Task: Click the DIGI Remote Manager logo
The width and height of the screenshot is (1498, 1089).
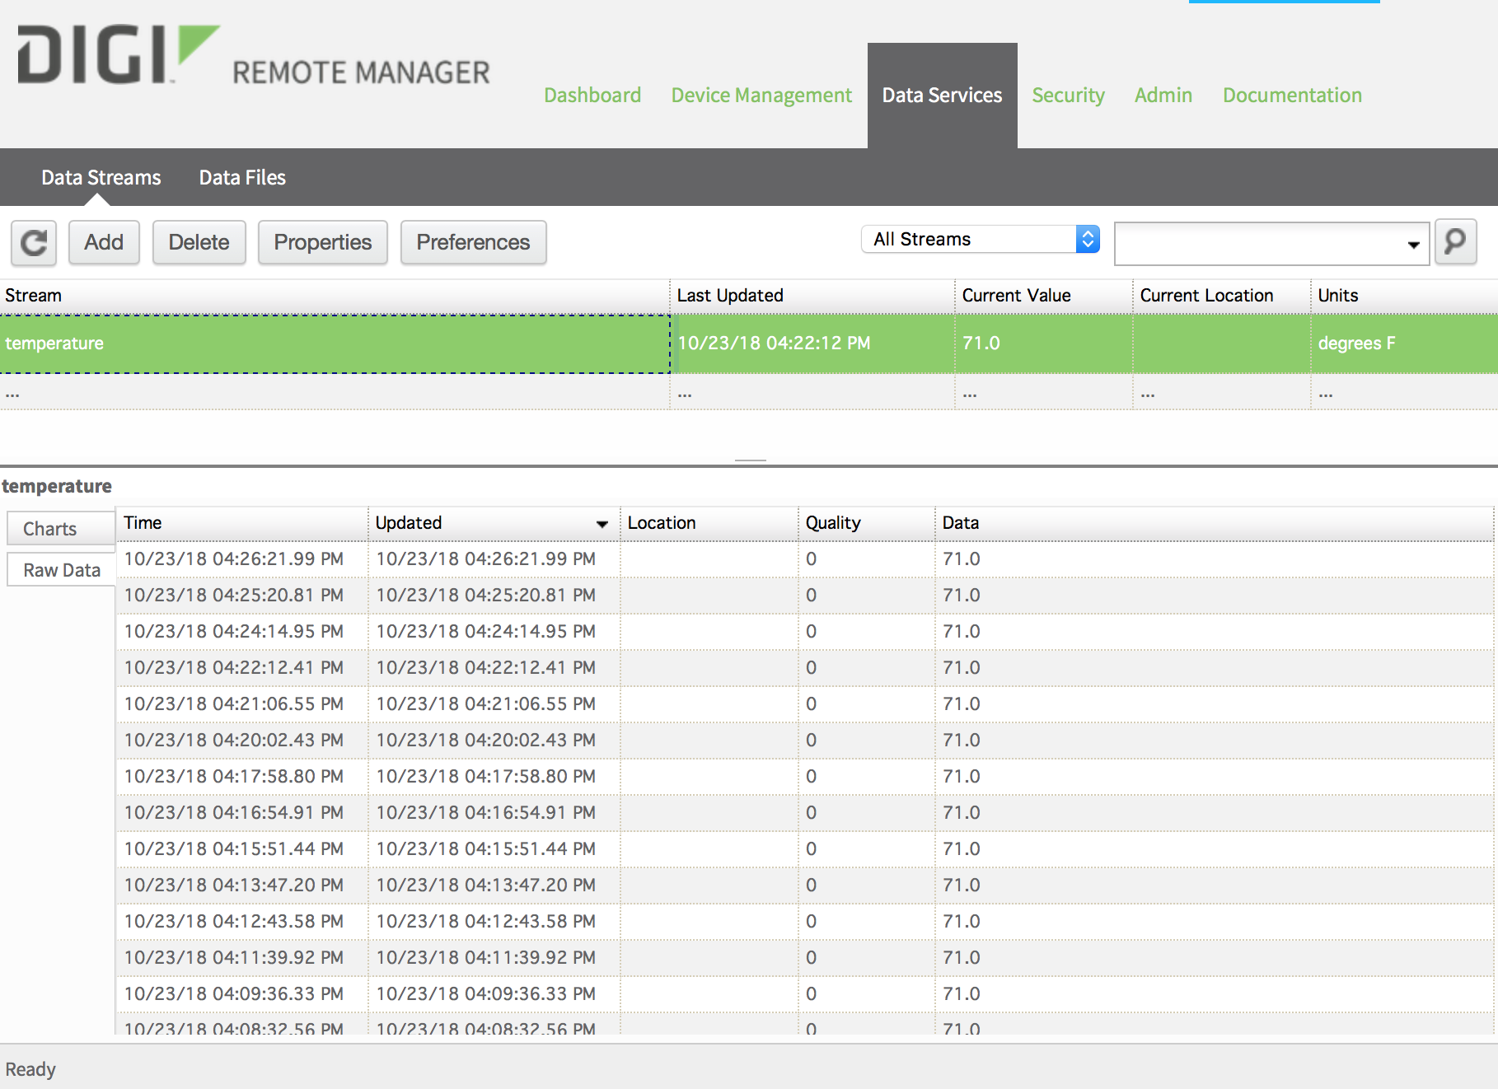Action: (x=254, y=56)
